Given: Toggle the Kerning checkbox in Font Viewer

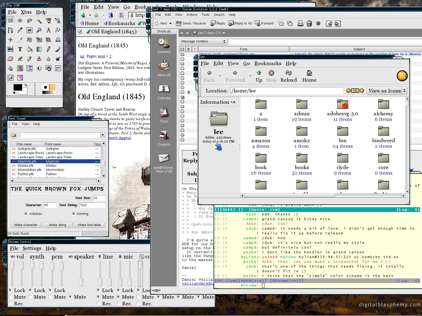Looking at the screenshot, I should (x=74, y=214).
